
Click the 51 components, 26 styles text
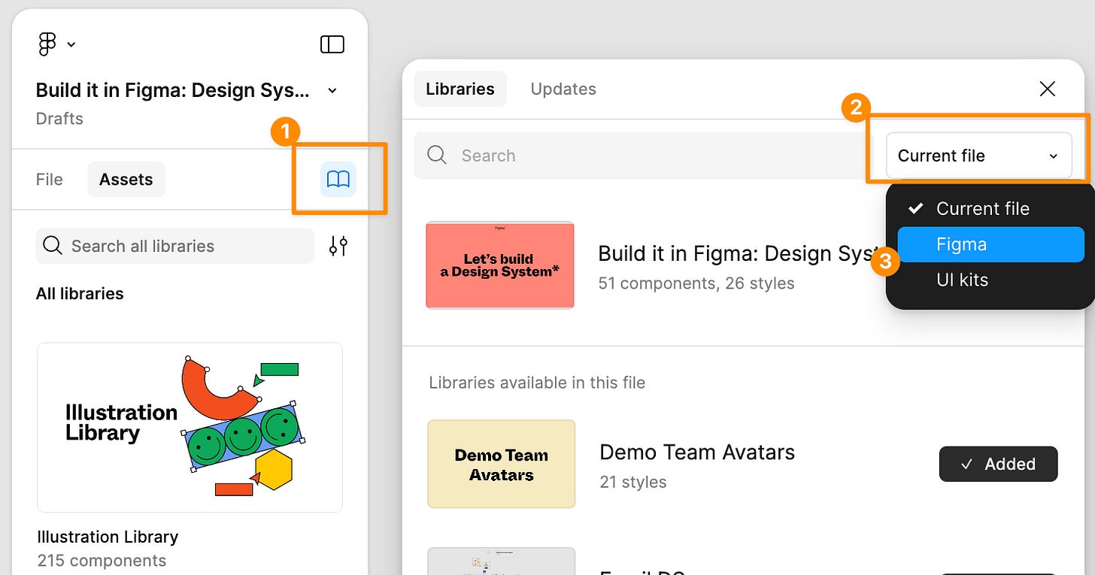[x=696, y=283]
